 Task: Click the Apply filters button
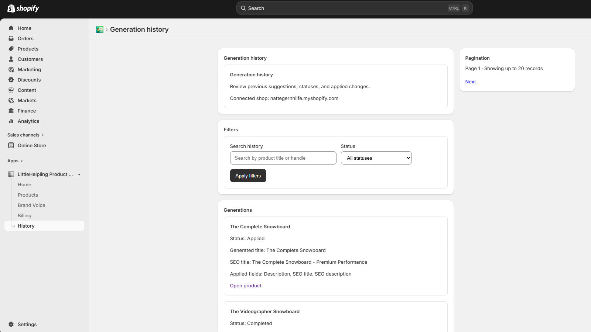tap(248, 176)
